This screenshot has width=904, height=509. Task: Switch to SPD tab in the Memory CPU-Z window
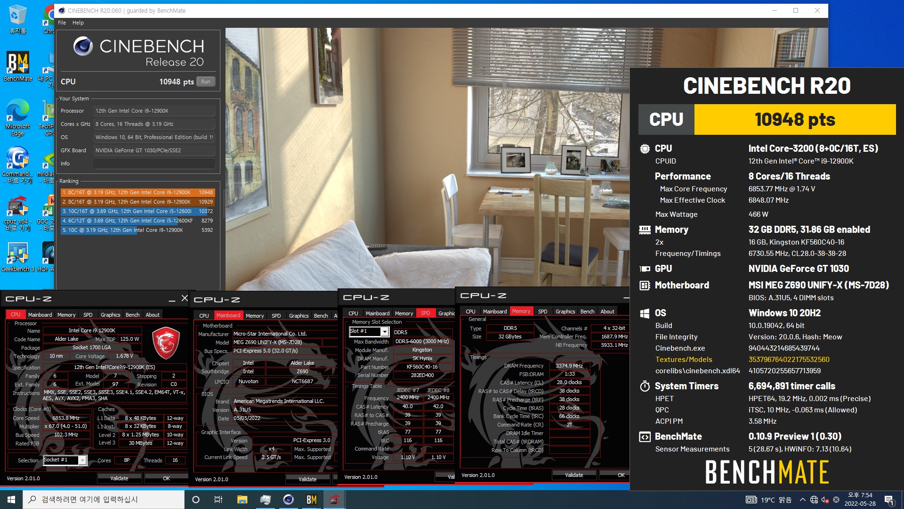point(542,311)
